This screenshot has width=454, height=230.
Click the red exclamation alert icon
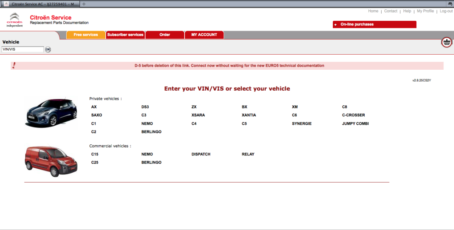(14, 65)
